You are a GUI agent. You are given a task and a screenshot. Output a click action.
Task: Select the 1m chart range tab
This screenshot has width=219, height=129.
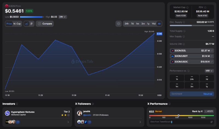click(x=138, y=24)
